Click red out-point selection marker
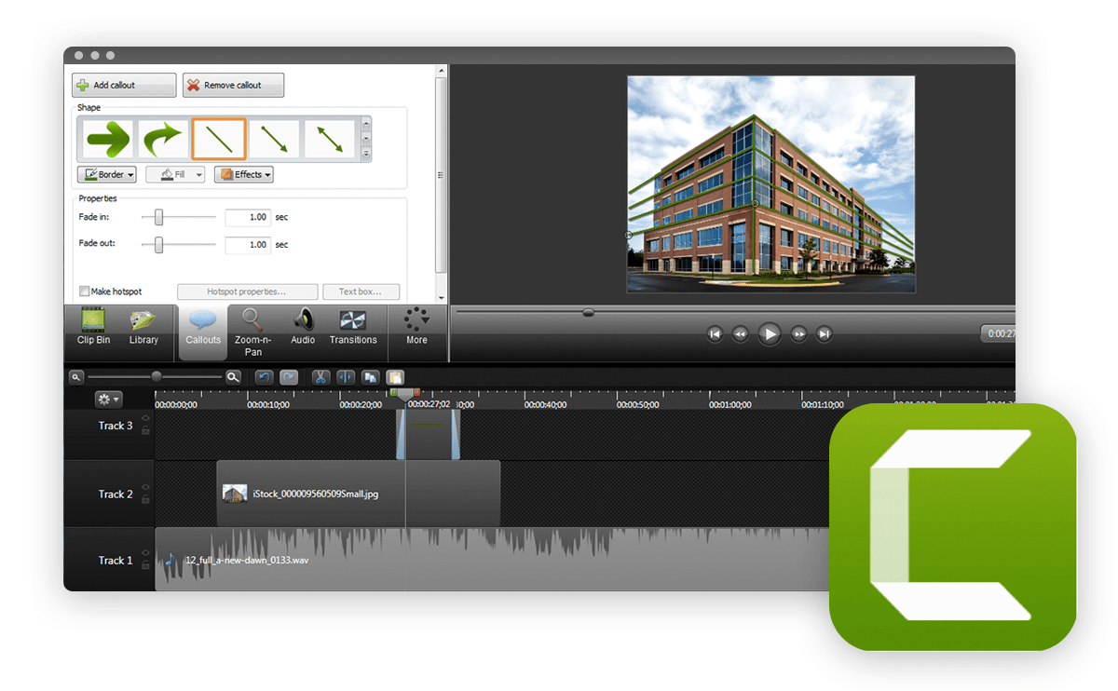 click(x=417, y=394)
